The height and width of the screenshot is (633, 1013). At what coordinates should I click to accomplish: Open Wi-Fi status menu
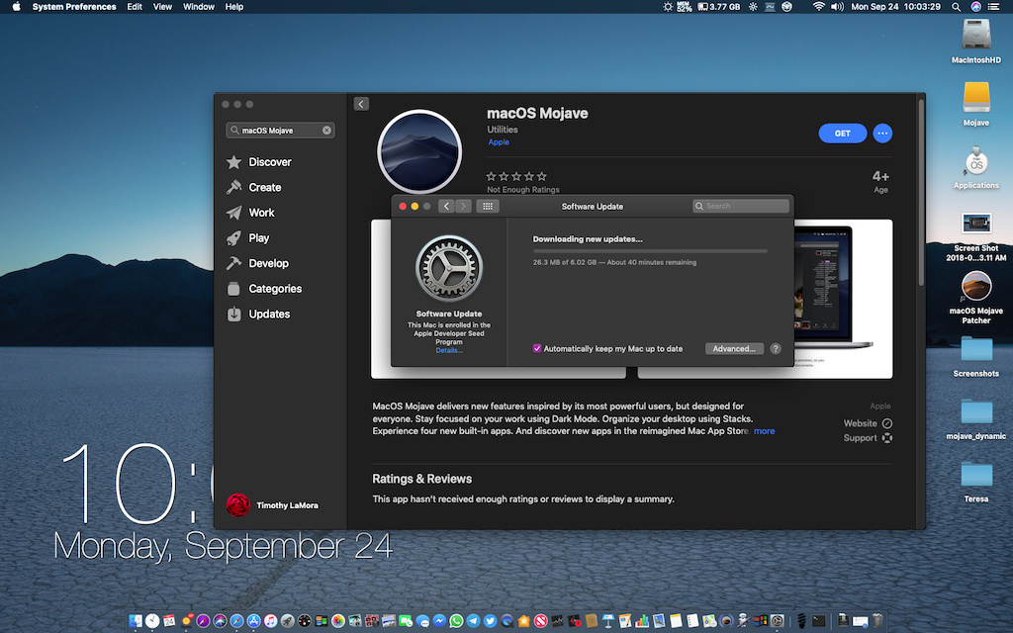pos(818,7)
